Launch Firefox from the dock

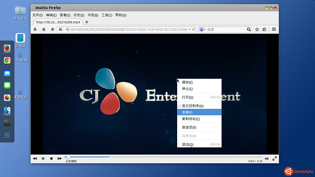(7, 48)
